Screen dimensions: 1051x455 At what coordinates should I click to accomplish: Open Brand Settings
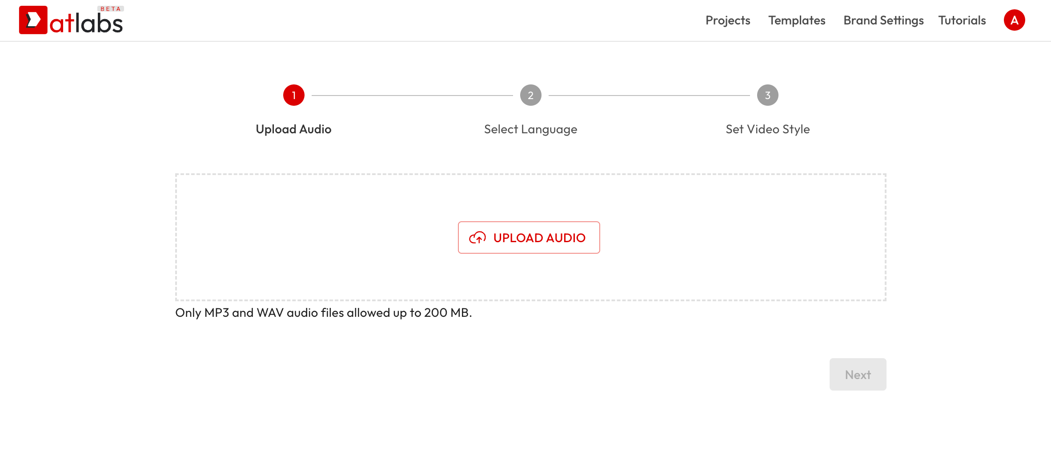coord(883,20)
